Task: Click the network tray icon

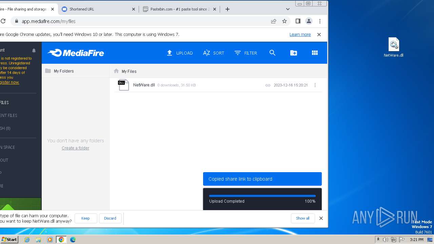Action: 394,240
